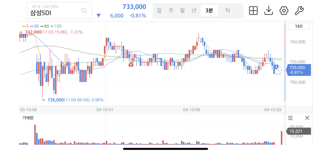Toggle the 5-period moving average legend
The image size is (331, 153).
point(26,26)
